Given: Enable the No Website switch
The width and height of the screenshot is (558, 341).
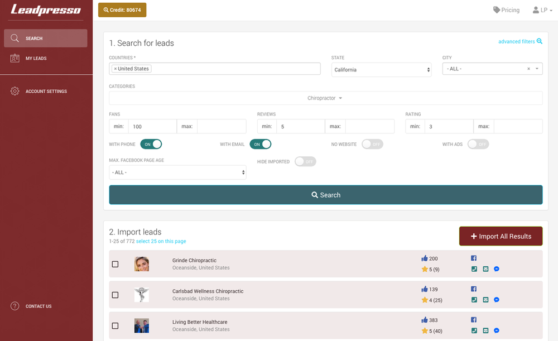Looking at the screenshot, I should [372, 144].
